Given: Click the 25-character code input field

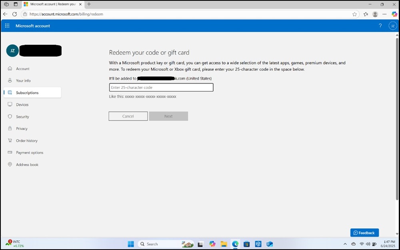Looking at the screenshot, I should click(x=161, y=87).
